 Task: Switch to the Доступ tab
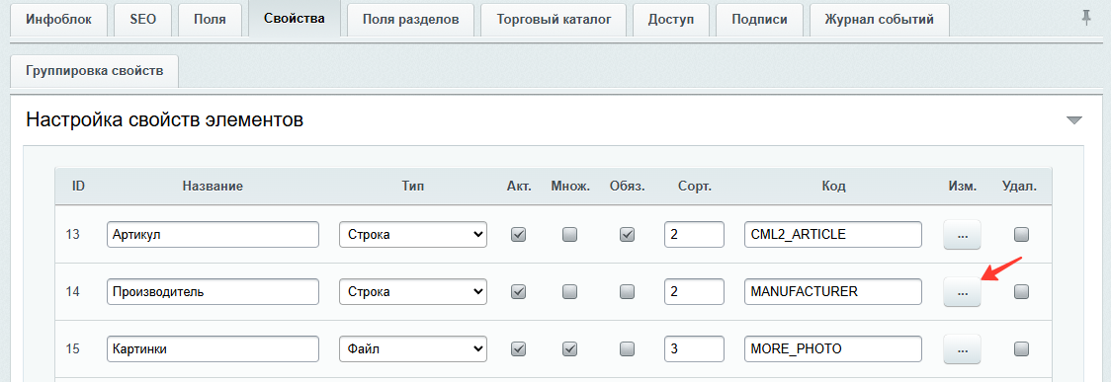click(671, 19)
